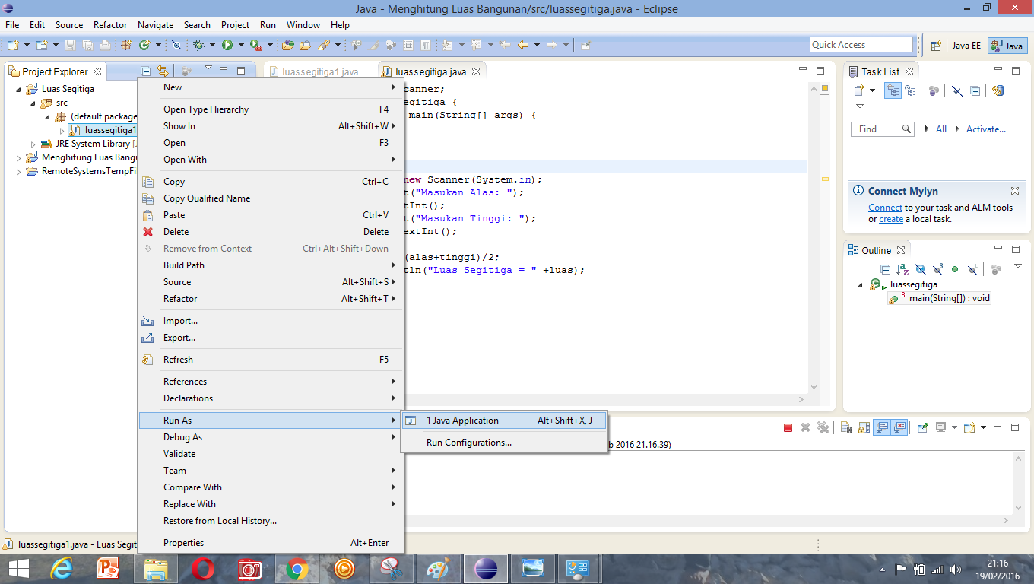The height and width of the screenshot is (584, 1034).
Task: Click the Open Perspective icon beside Quick Access
Action: 936,45
